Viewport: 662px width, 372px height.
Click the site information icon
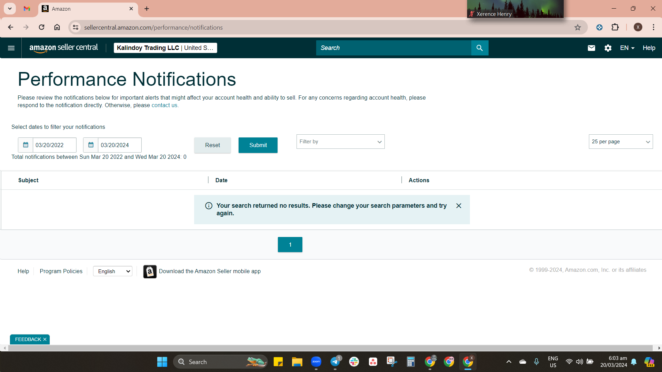pos(76,27)
